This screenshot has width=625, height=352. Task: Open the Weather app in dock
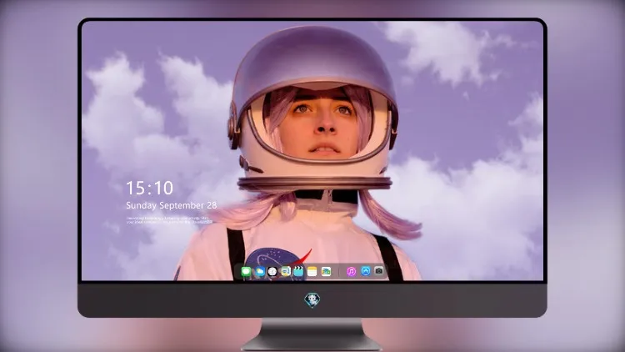(x=260, y=272)
